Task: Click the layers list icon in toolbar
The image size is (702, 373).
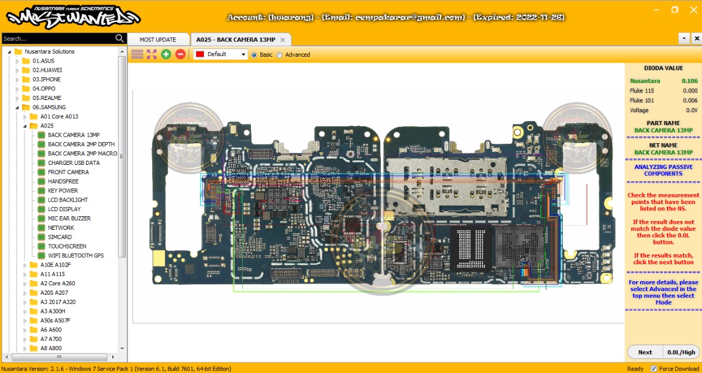Action: [137, 54]
